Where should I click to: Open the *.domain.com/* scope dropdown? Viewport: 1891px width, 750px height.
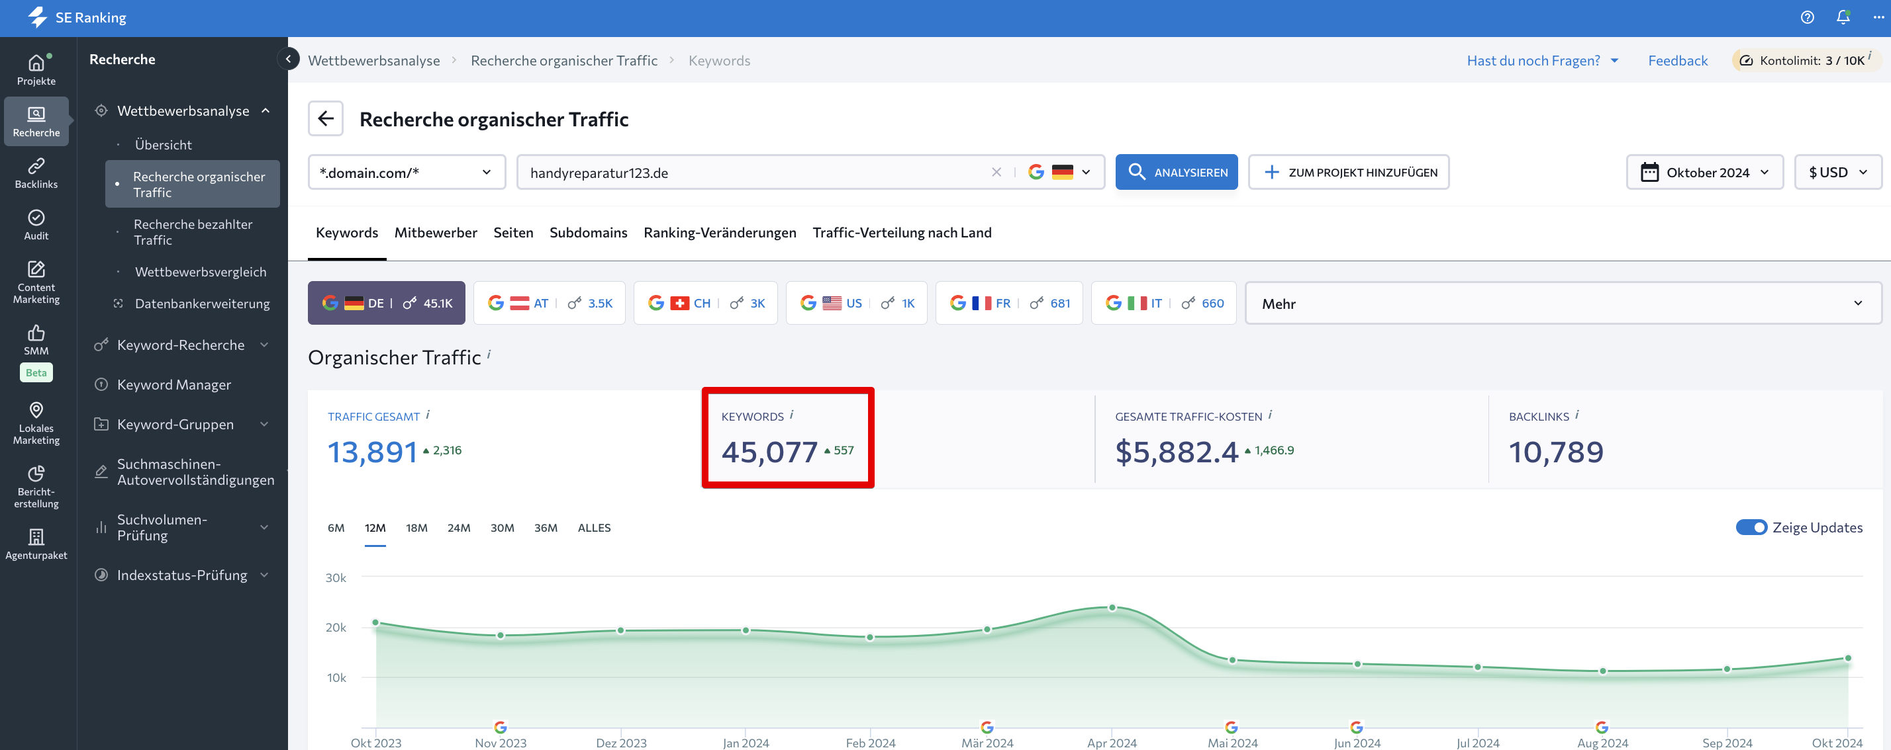407,172
